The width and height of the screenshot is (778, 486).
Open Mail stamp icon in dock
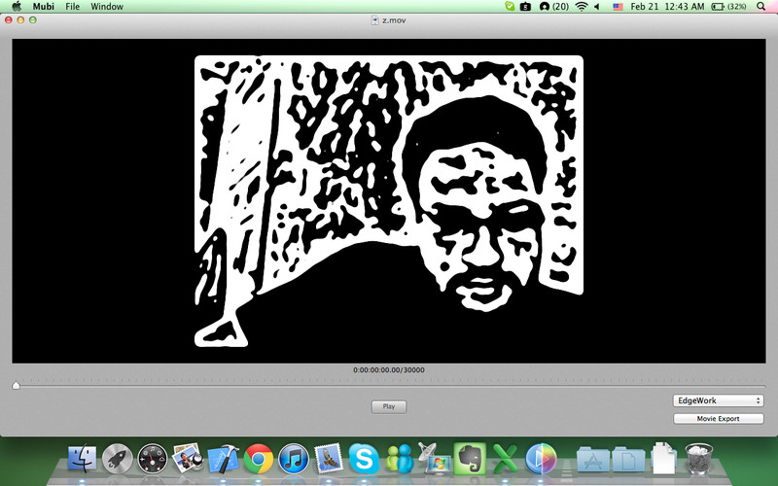(x=329, y=458)
